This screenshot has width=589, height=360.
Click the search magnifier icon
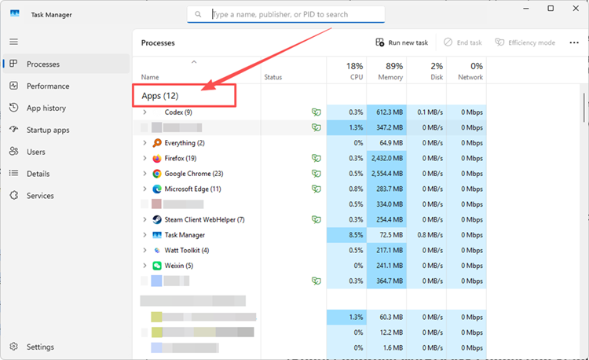198,14
